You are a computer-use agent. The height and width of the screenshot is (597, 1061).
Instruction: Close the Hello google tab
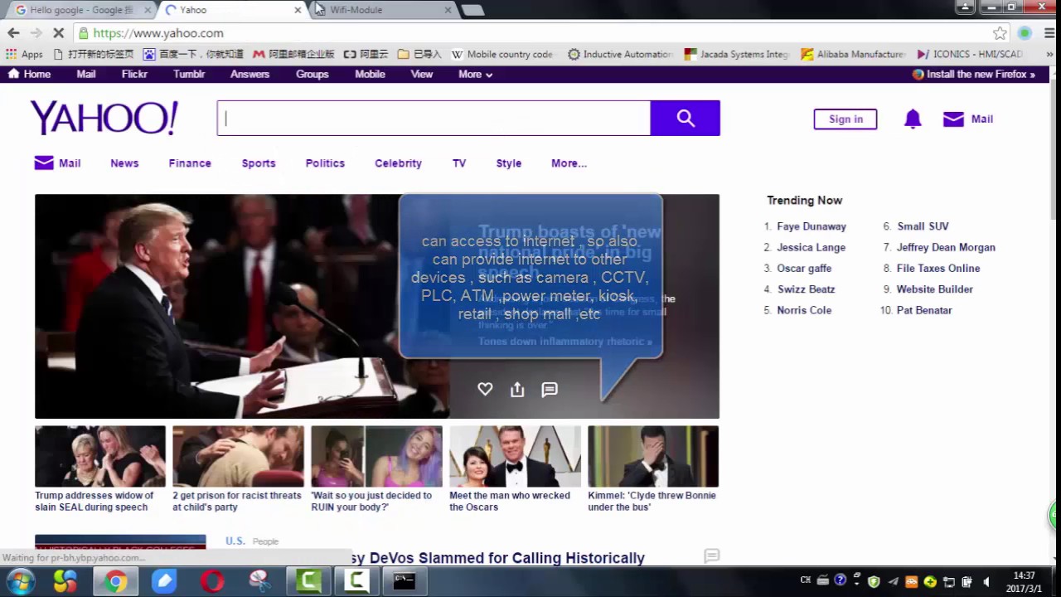[x=148, y=10]
